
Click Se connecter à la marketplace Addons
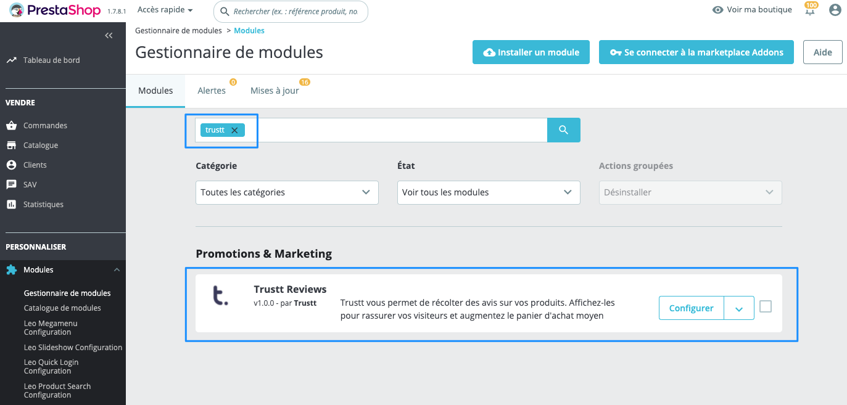(696, 52)
